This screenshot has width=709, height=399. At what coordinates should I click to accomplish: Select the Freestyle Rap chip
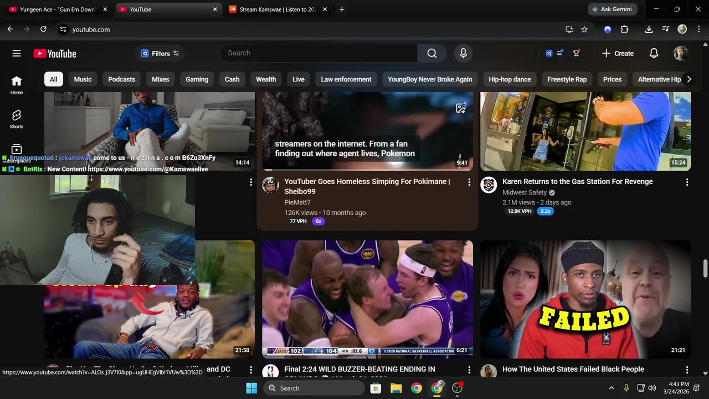(x=567, y=79)
